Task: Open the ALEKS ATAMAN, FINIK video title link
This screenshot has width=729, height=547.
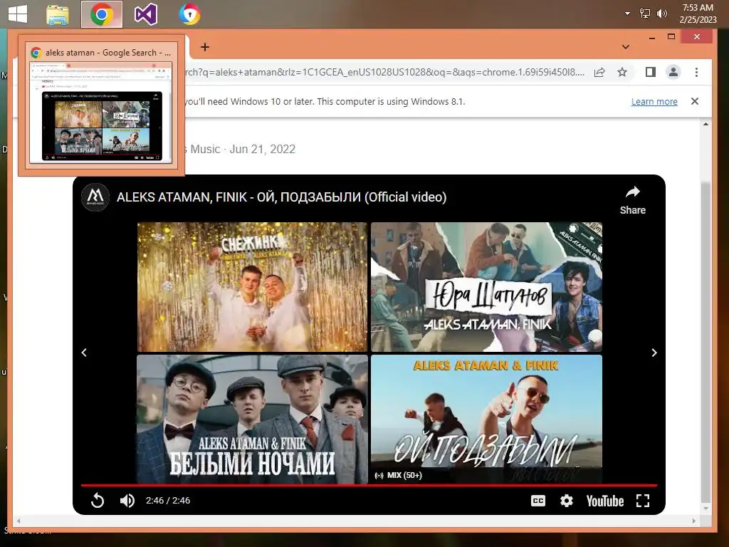Action: 281,197
